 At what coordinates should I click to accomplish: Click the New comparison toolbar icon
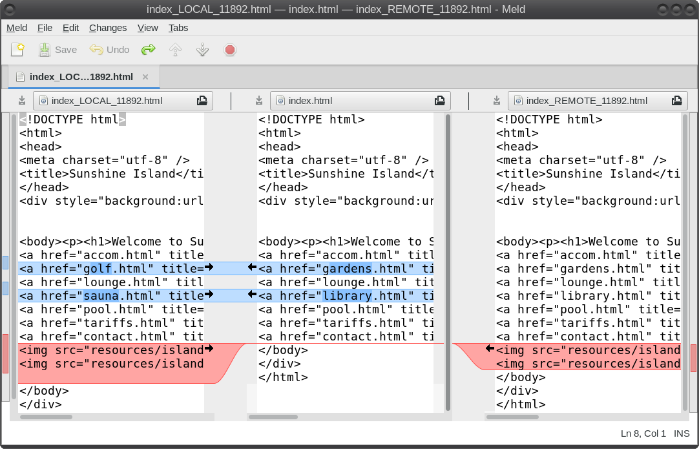point(17,50)
